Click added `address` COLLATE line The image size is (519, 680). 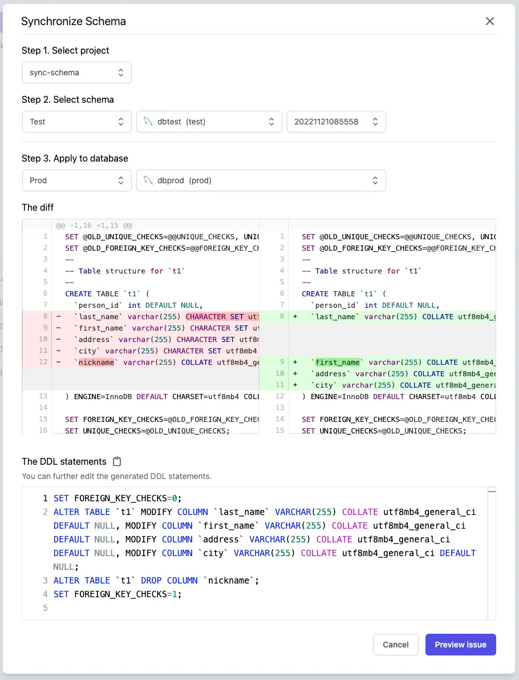click(x=378, y=373)
